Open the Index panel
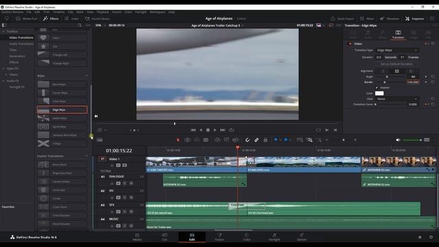Viewport: 439px width, 247px height. point(71,19)
